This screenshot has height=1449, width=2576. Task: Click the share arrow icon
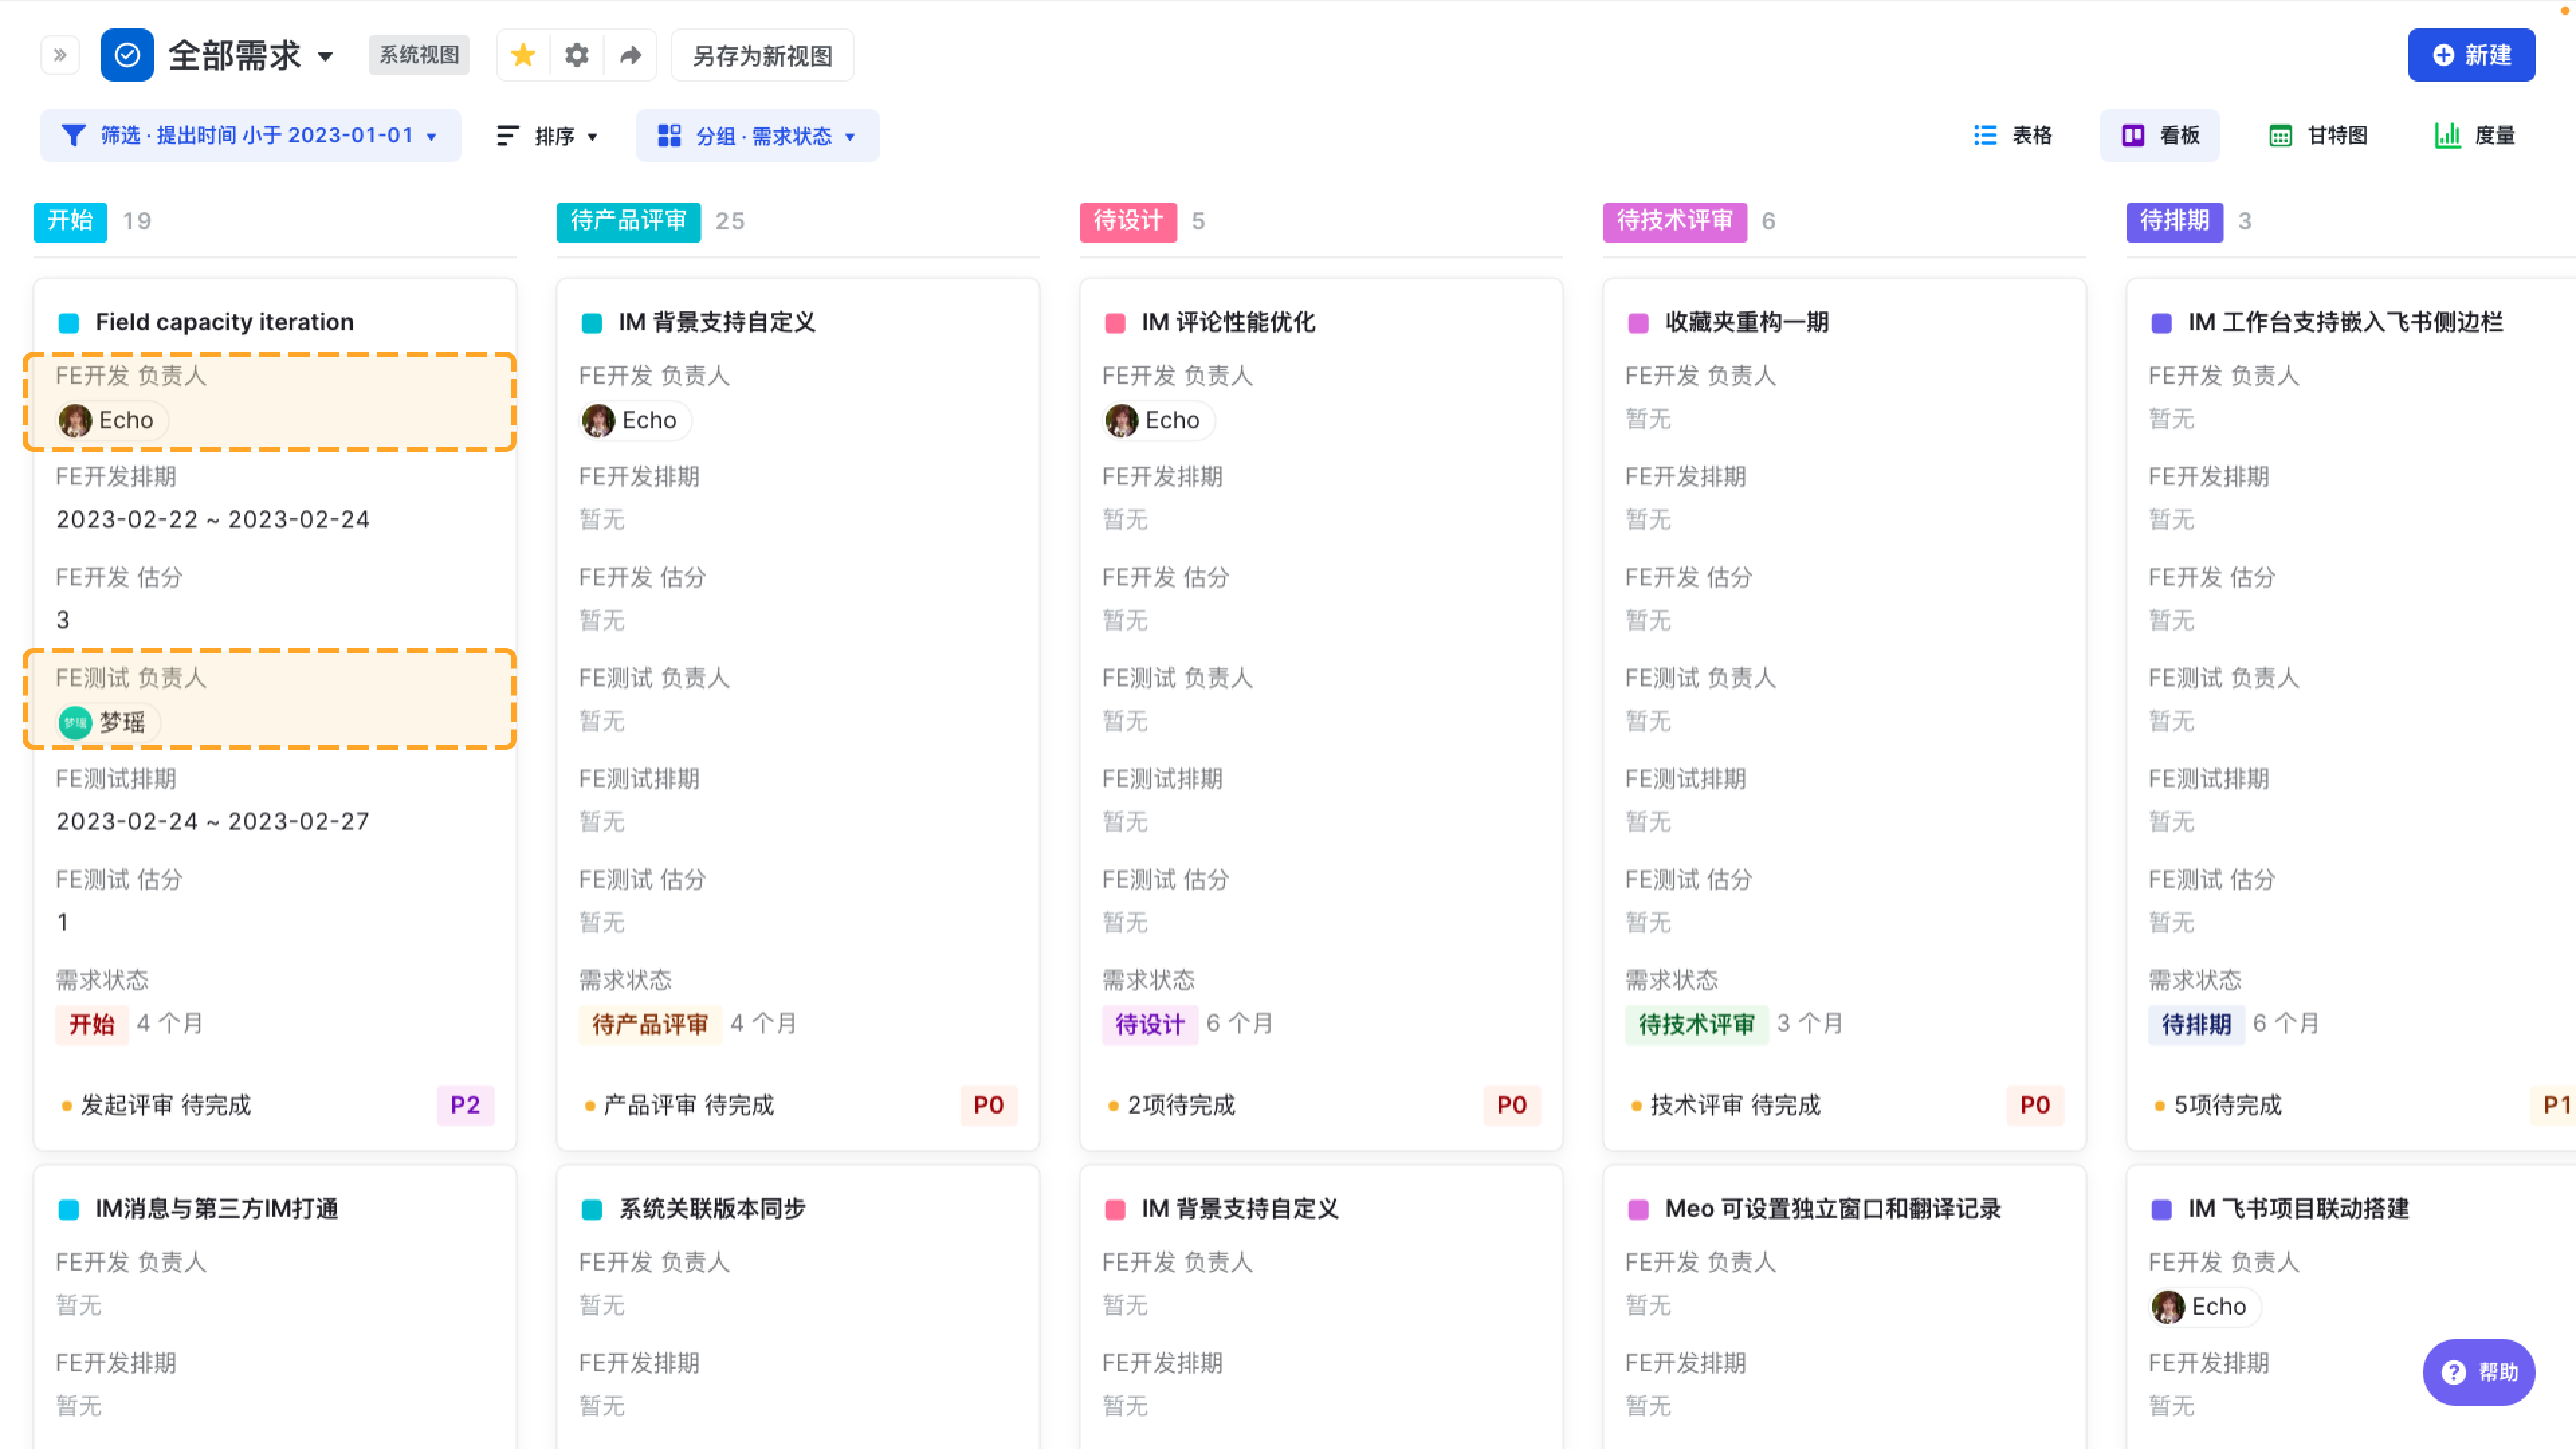630,55
